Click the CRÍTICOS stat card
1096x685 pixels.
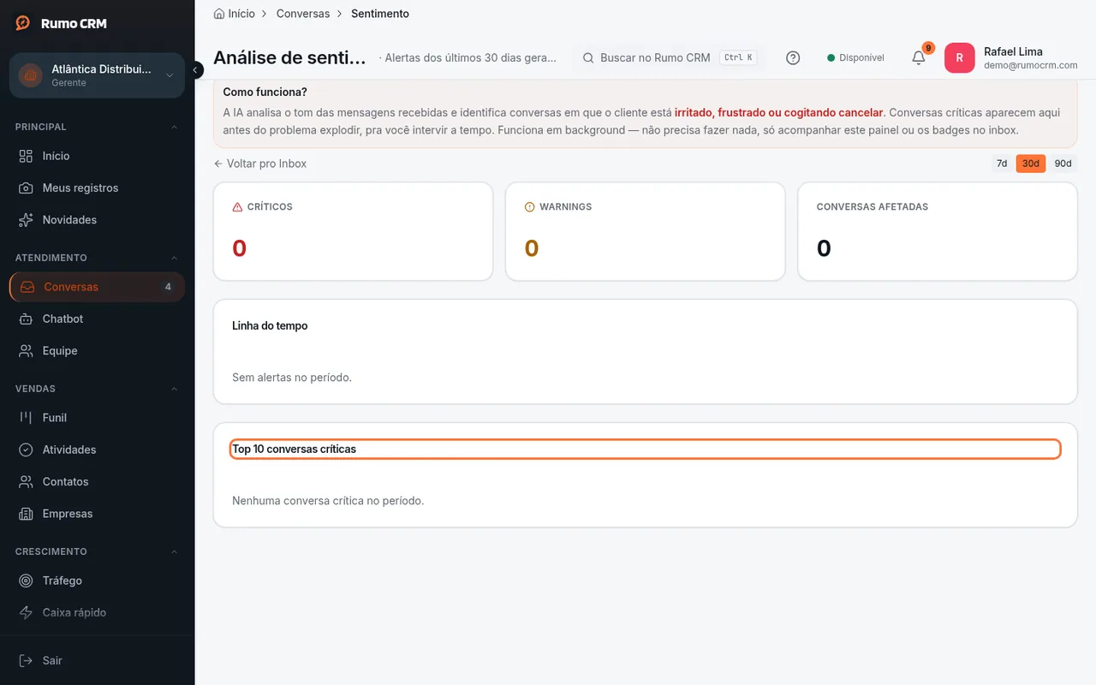click(353, 231)
